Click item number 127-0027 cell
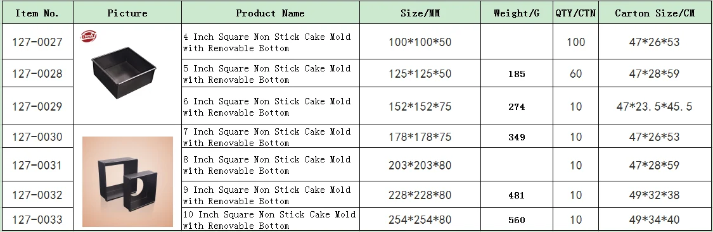Screen dimensions: 713x232 (37, 42)
